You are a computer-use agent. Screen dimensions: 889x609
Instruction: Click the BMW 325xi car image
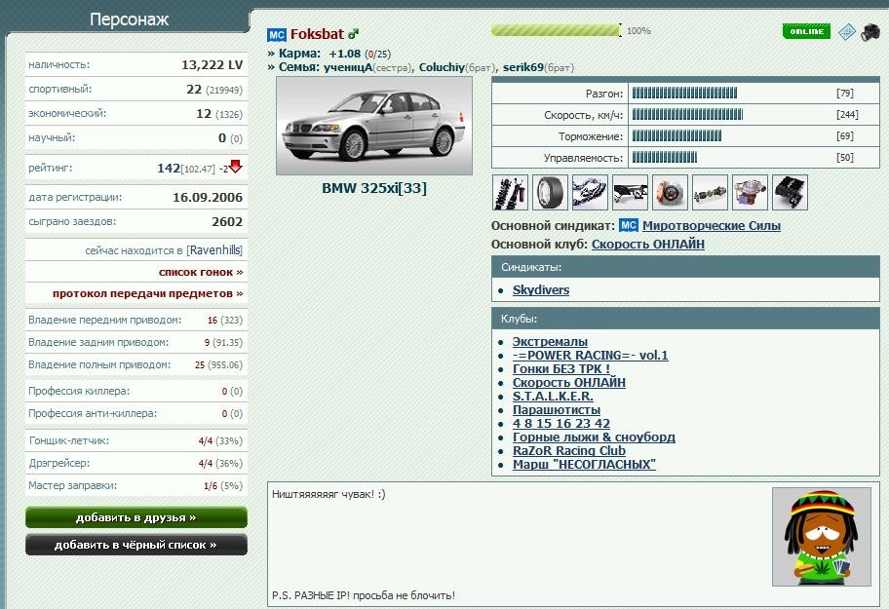374,126
